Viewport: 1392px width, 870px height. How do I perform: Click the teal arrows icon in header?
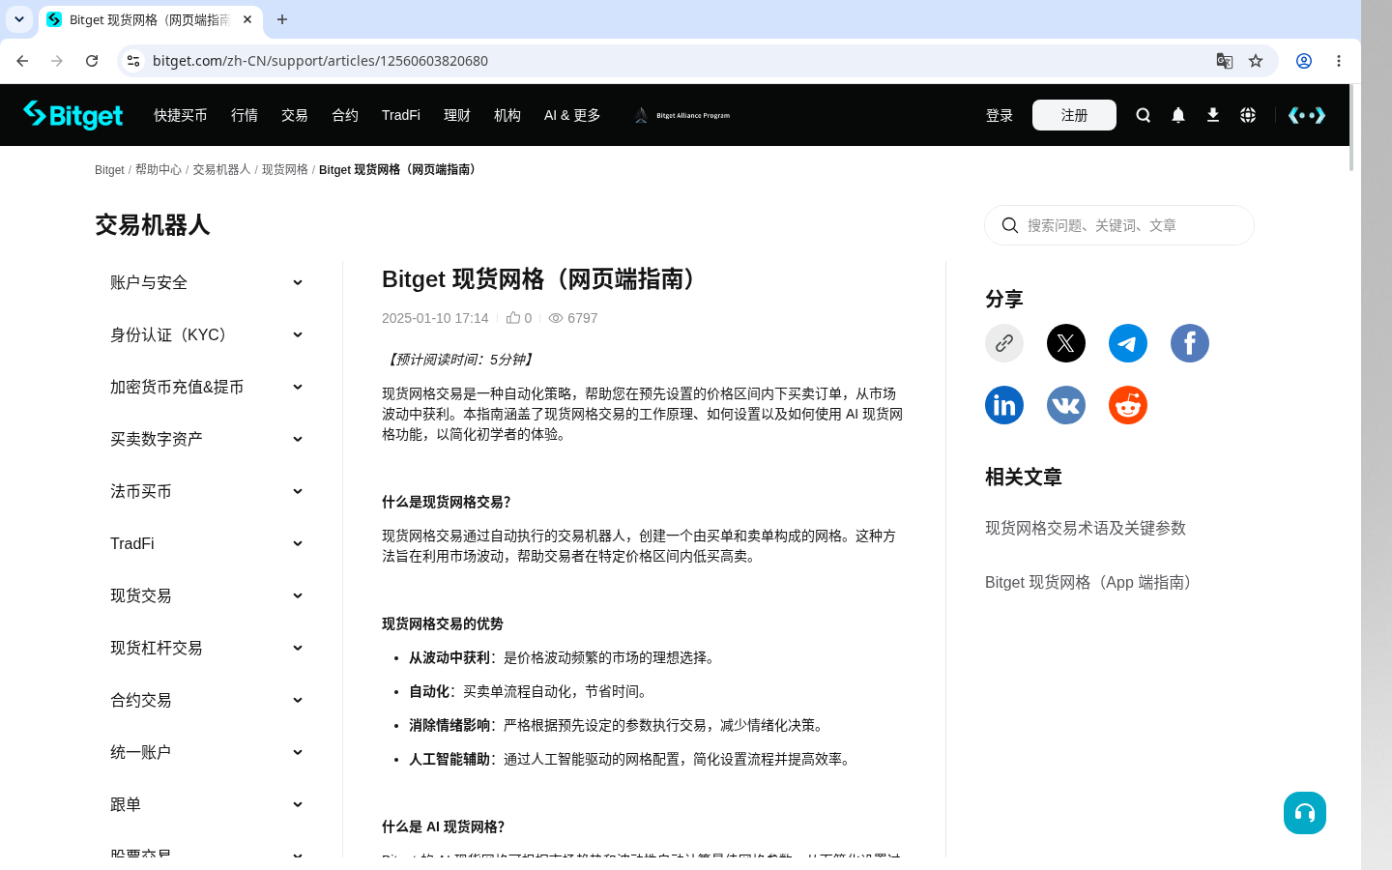coord(1307,115)
